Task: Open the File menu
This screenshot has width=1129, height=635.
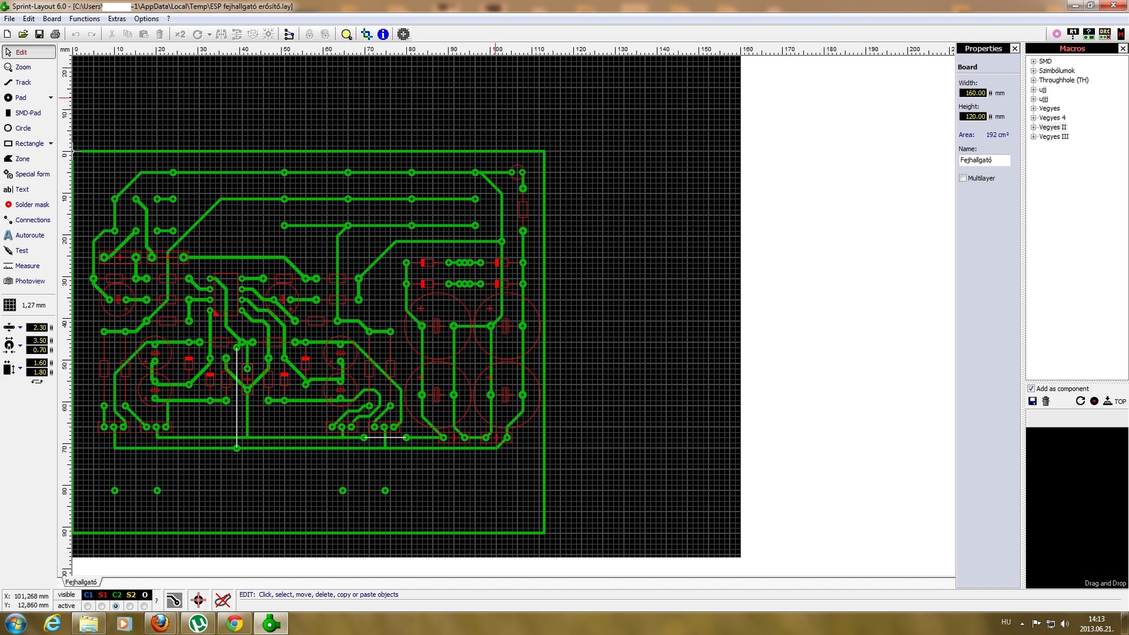Action: [9, 19]
